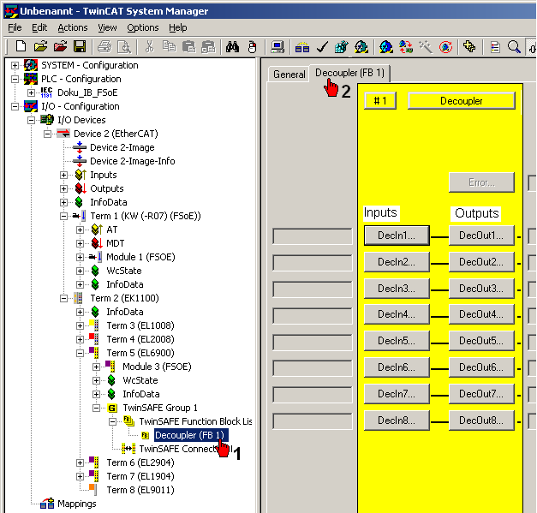Click the list view toolbar icon
Image resolution: width=537 pixels, height=513 pixels.
(495, 46)
